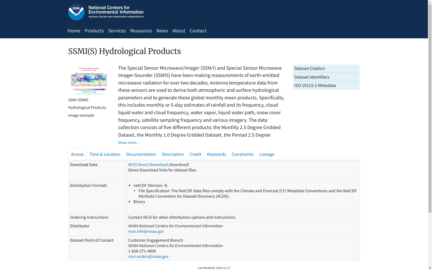Expand the ISO 19115-2 Metadata section
This screenshot has width=432, height=270.
point(326,85)
